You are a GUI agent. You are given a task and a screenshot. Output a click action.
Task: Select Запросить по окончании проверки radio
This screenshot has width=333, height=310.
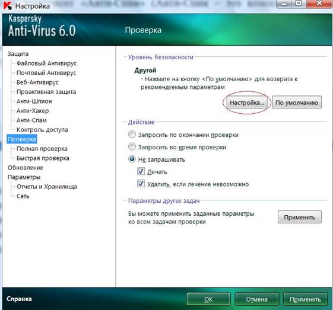tap(132, 135)
